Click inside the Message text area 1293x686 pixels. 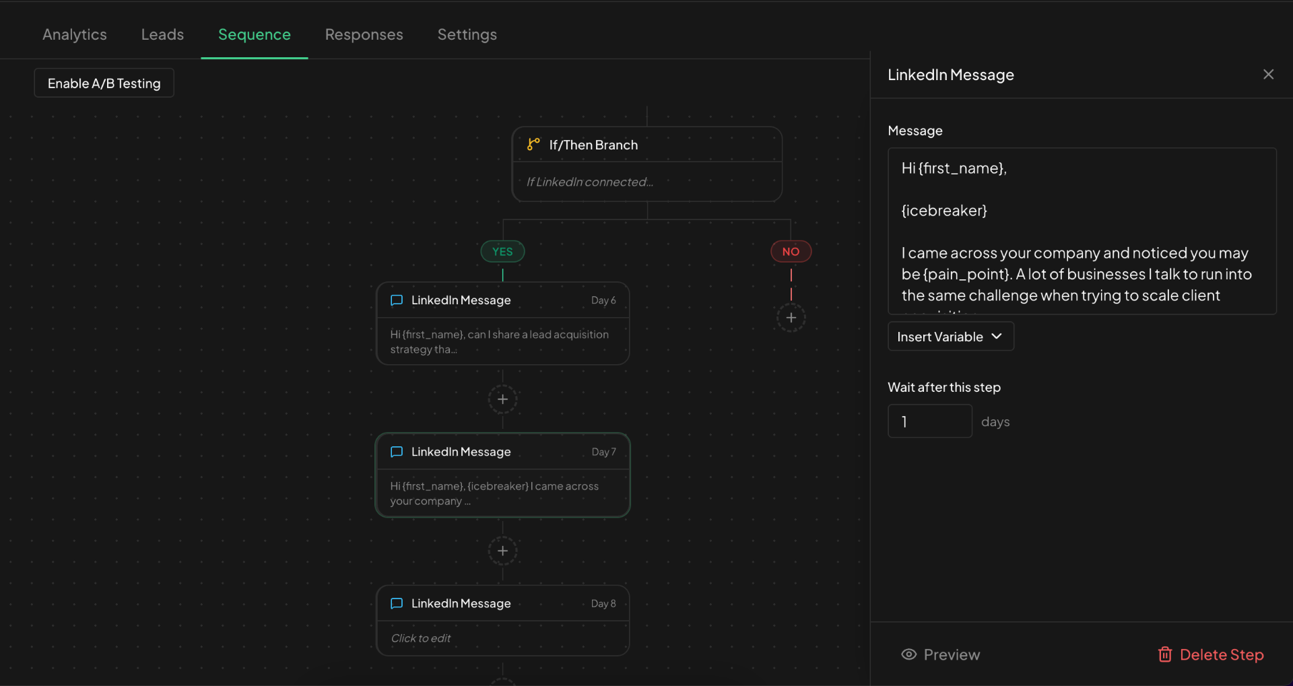pos(1082,231)
